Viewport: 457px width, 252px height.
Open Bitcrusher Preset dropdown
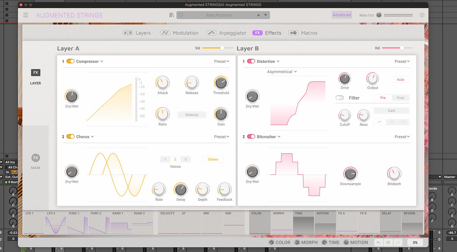click(x=402, y=137)
